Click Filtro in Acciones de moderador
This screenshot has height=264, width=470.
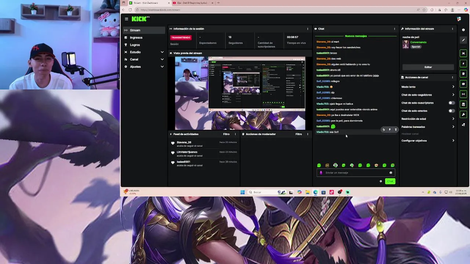[x=299, y=134]
